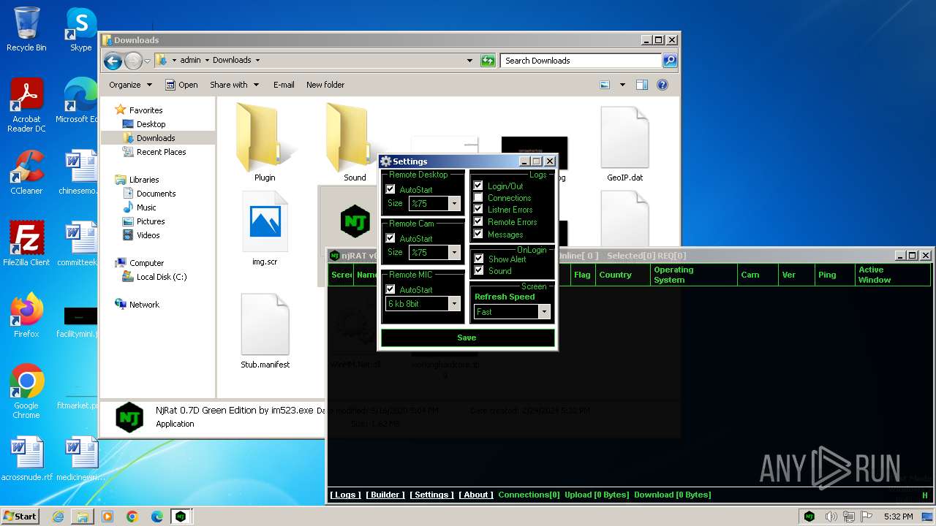Launch Google Chrome desktop shortcut

26,392
